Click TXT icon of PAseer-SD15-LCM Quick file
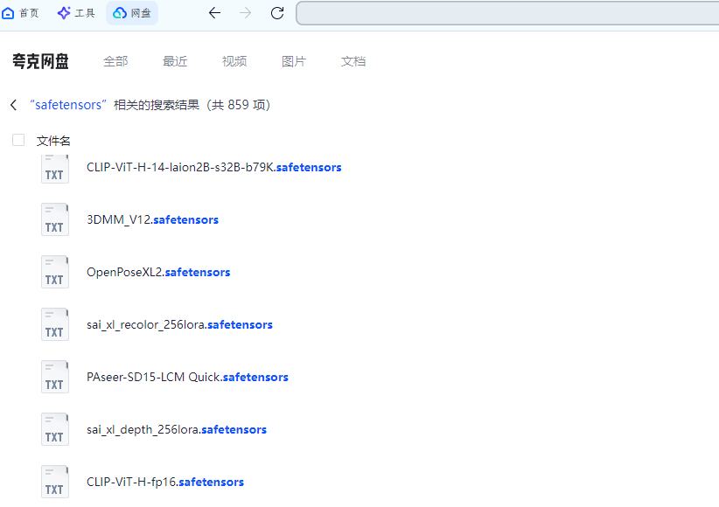 (55, 377)
